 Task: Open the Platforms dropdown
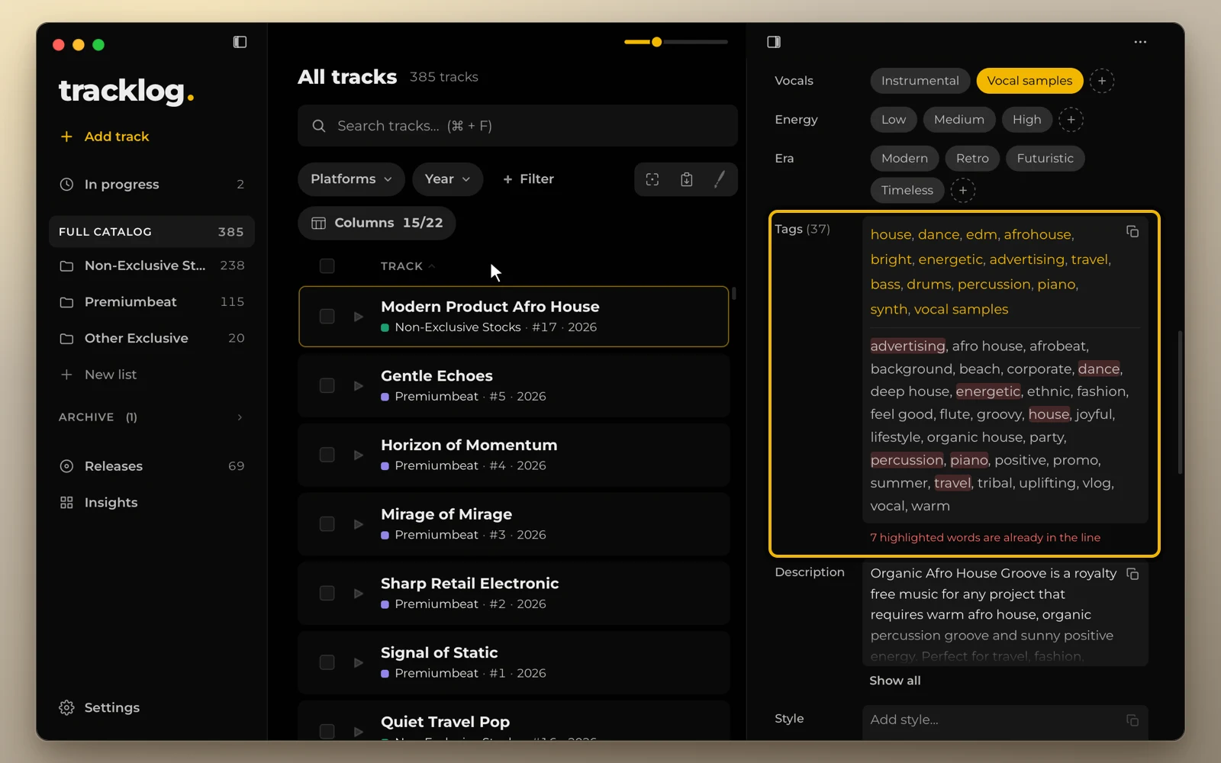[x=351, y=179]
